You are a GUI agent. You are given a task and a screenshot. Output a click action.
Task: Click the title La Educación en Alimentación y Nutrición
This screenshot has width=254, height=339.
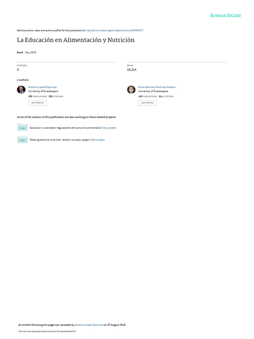click(x=76, y=40)
